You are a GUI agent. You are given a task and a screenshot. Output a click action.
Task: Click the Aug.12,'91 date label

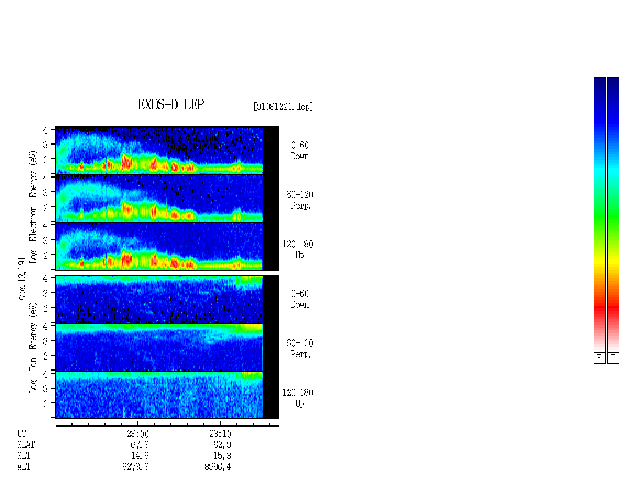(x=22, y=279)
